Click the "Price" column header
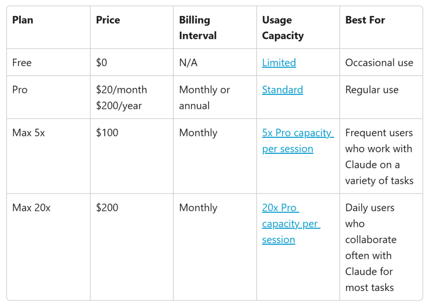 (108, 20)
